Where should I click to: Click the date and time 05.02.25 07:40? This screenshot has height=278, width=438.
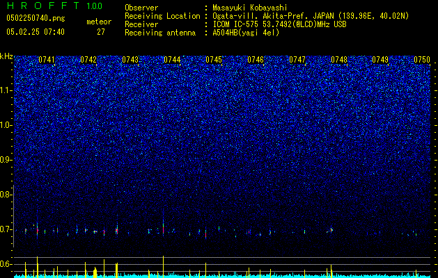(36, 32)
